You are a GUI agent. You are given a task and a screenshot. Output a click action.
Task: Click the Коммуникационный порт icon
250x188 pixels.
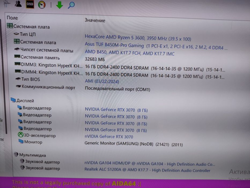pyautogui.click(x=19, y=86)
